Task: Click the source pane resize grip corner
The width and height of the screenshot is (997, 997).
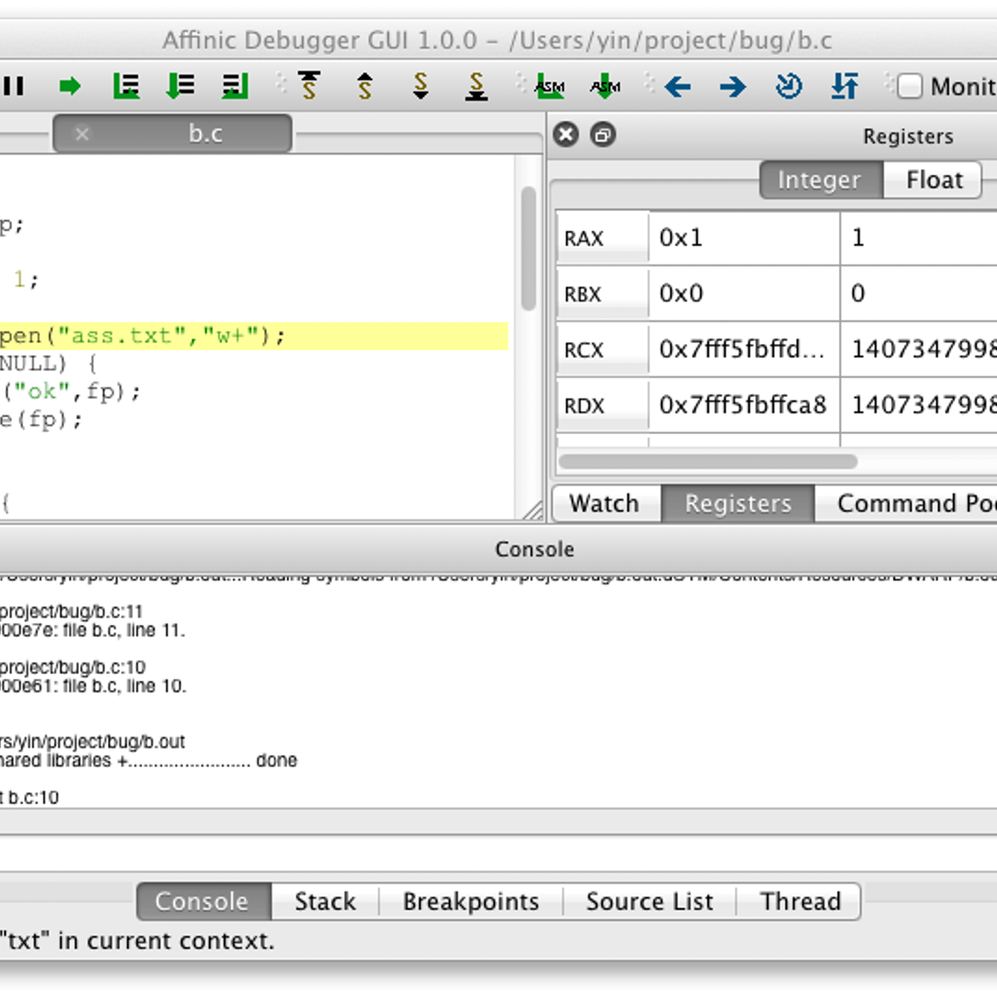Action: 533,511
